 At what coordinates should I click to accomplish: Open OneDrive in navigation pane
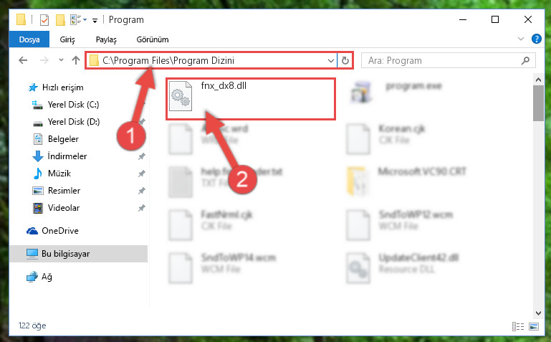coord(60,231)
